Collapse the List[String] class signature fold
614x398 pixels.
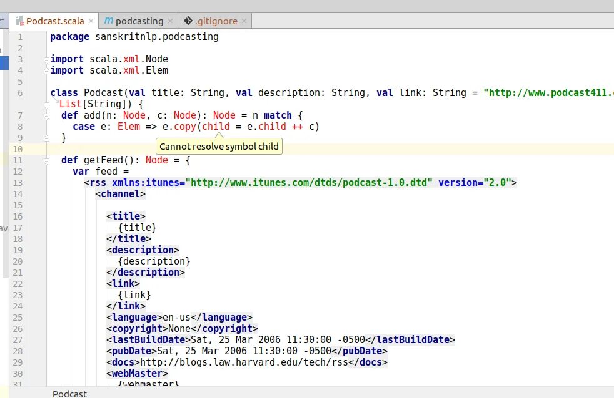46,105
